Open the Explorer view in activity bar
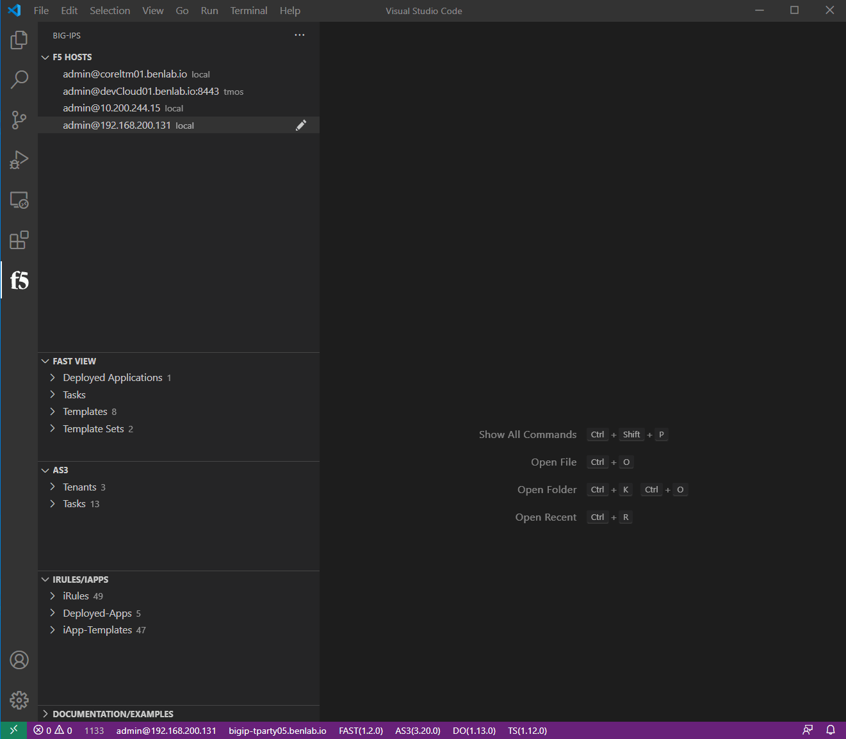This screenshot has width=846, height=739. coord(19,40)
